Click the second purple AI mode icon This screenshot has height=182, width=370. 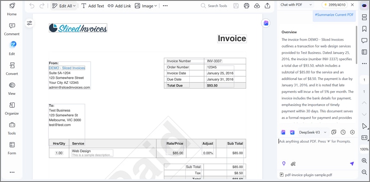click(292, 132)
